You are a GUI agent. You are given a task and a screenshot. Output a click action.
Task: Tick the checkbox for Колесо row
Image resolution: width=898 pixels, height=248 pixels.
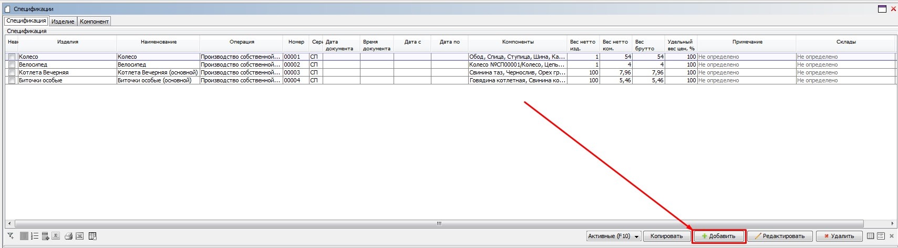coord(12,57)
